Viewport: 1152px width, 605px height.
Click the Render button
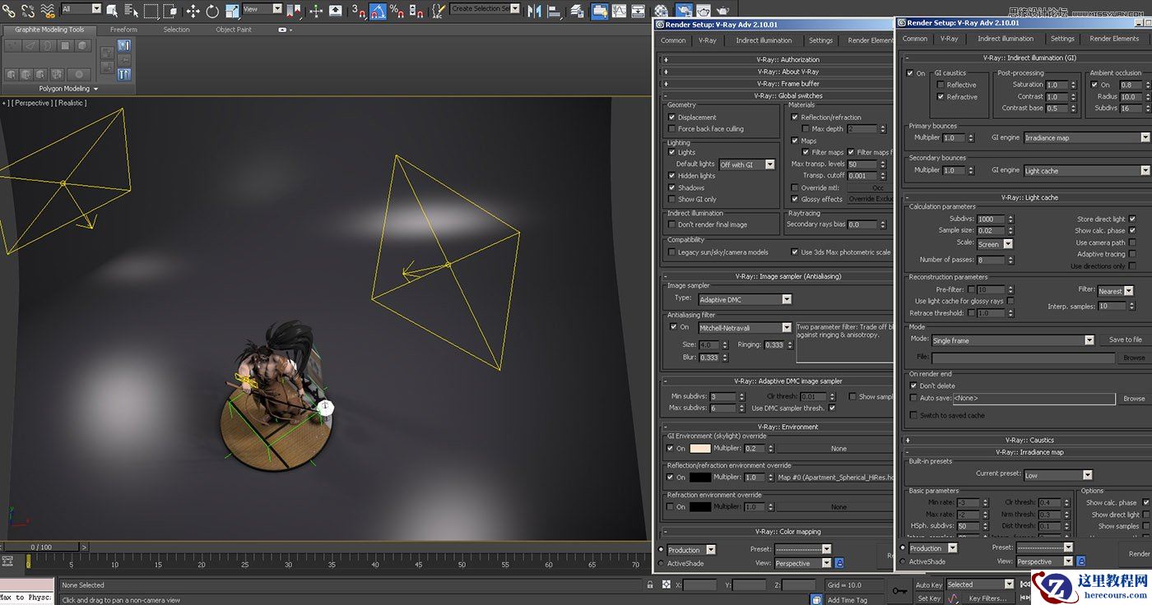coord(1139,553)
